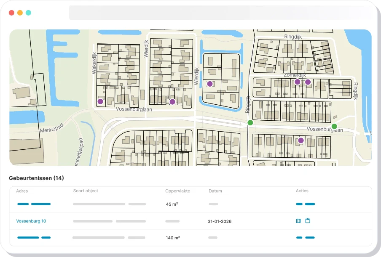This screenshot has height=257, width=381.
Task: Click the 45 m² surface value
Action: [172, 204]
